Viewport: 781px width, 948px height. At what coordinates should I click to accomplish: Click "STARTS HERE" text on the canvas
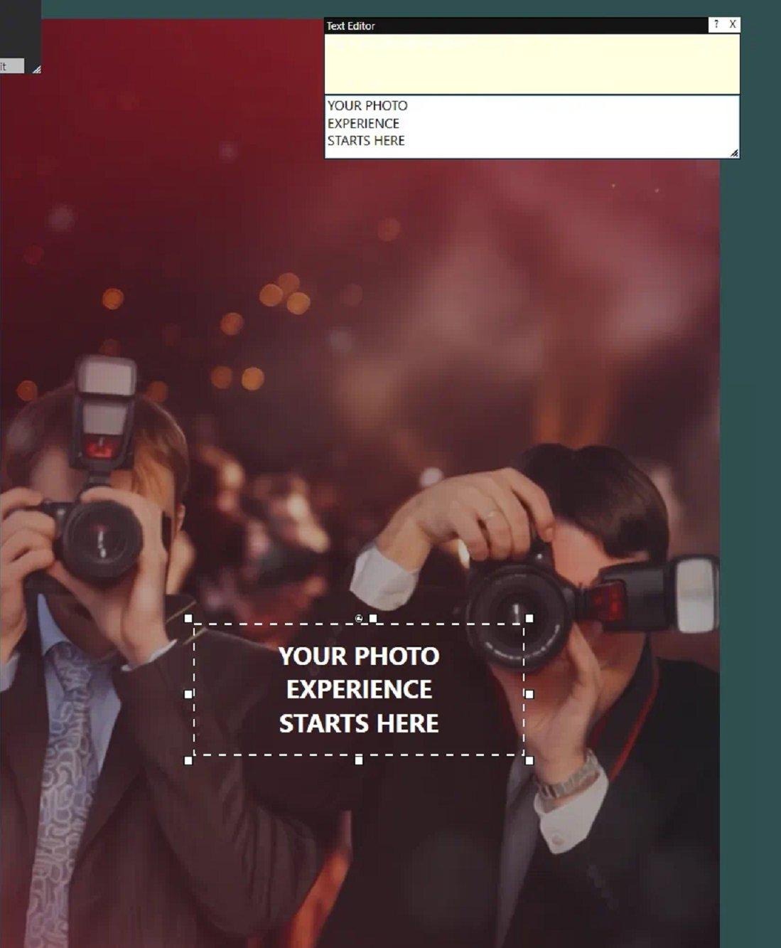pos(359,723)
